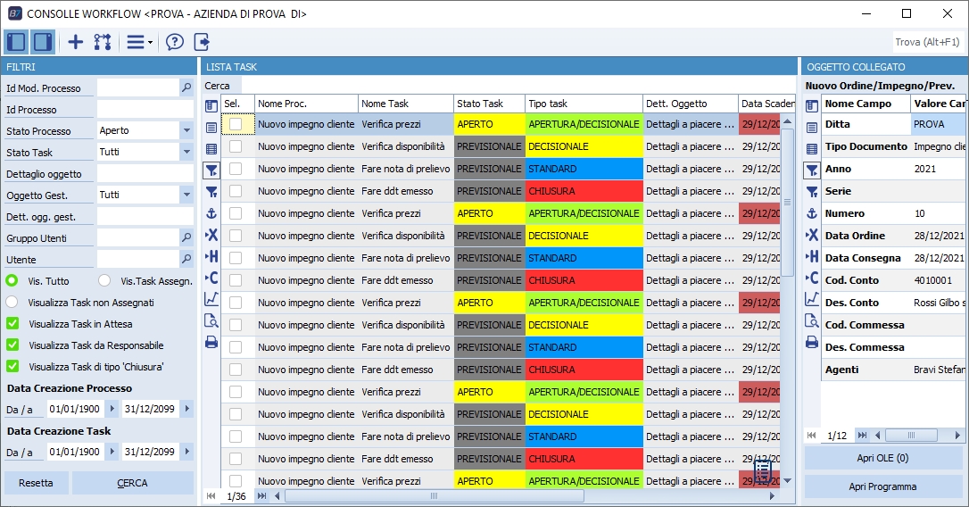
Task: Click the Apri Programma button
Action: tap(882, 487)
